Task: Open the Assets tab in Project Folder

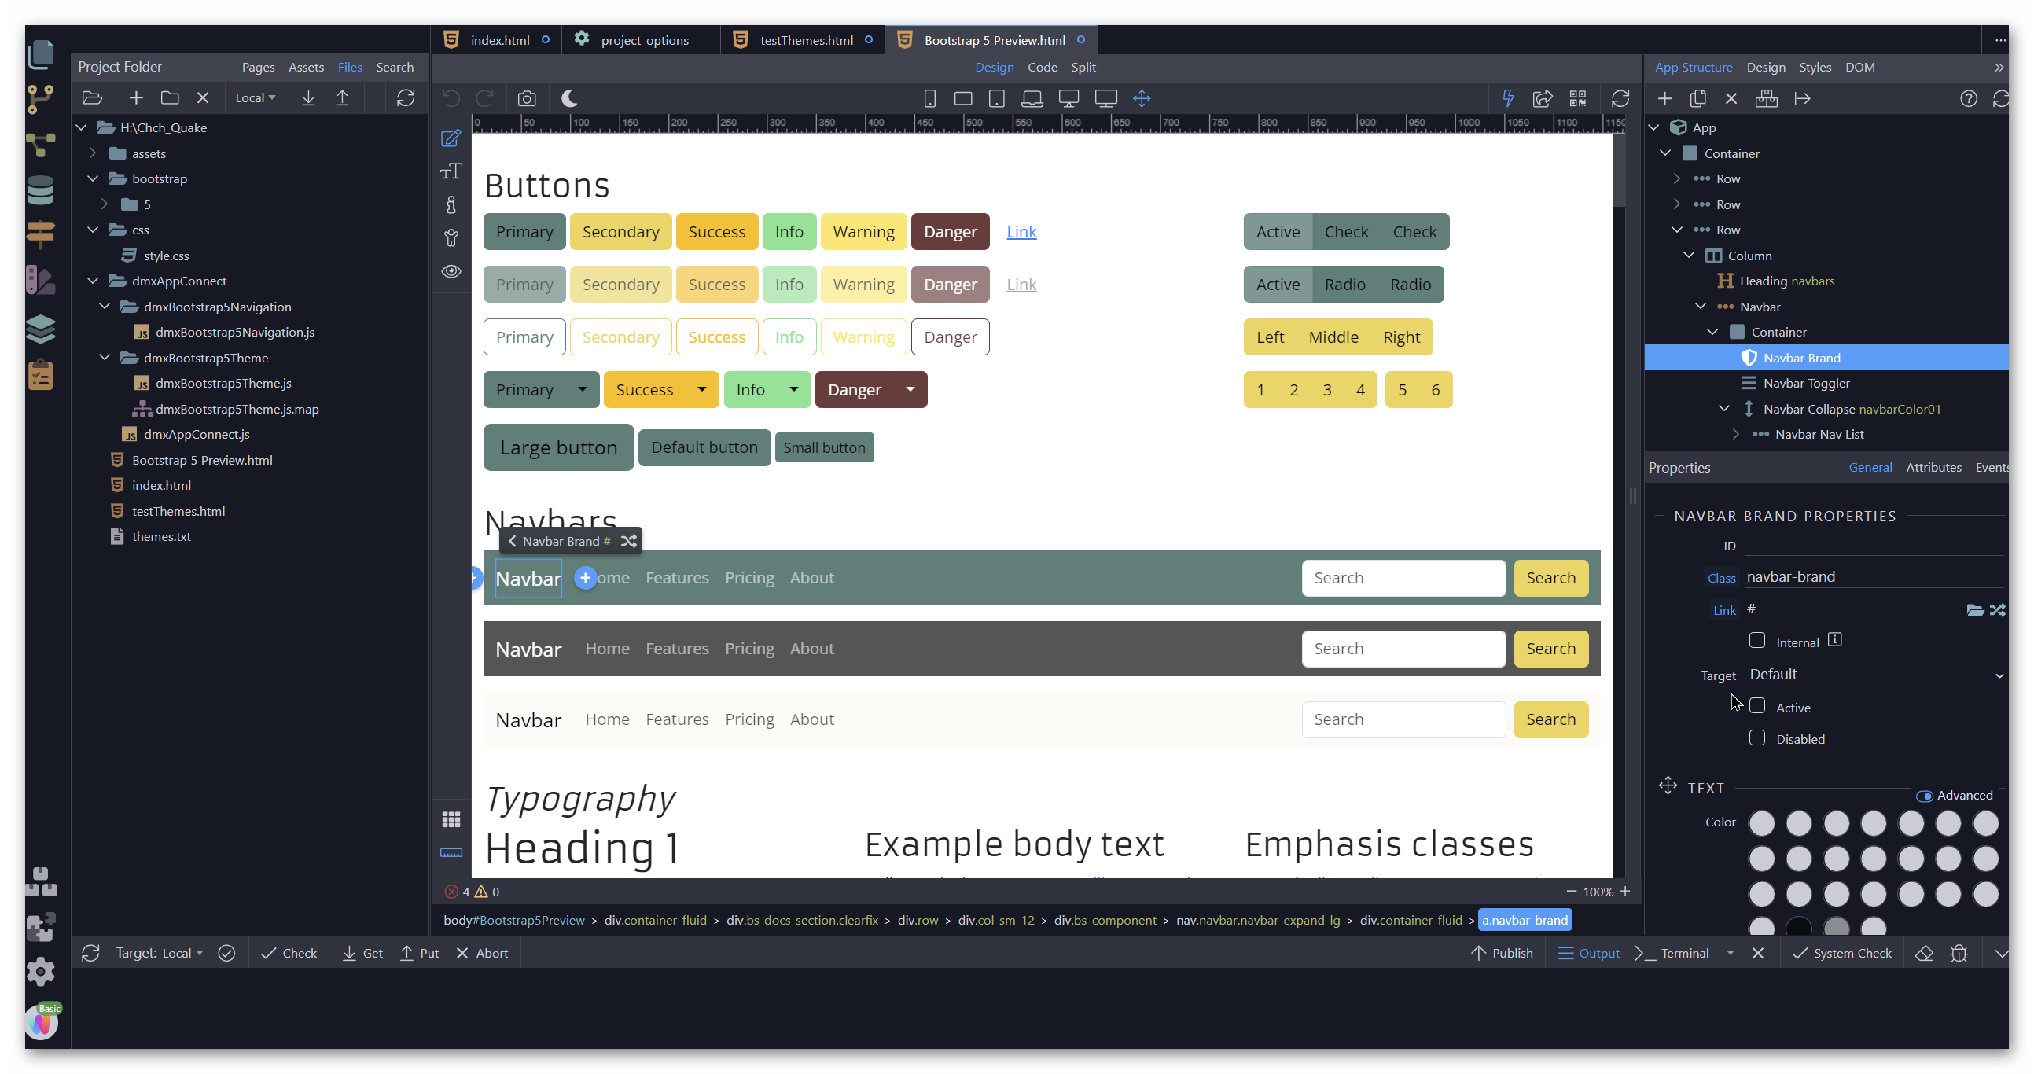Action: point(306,67)
